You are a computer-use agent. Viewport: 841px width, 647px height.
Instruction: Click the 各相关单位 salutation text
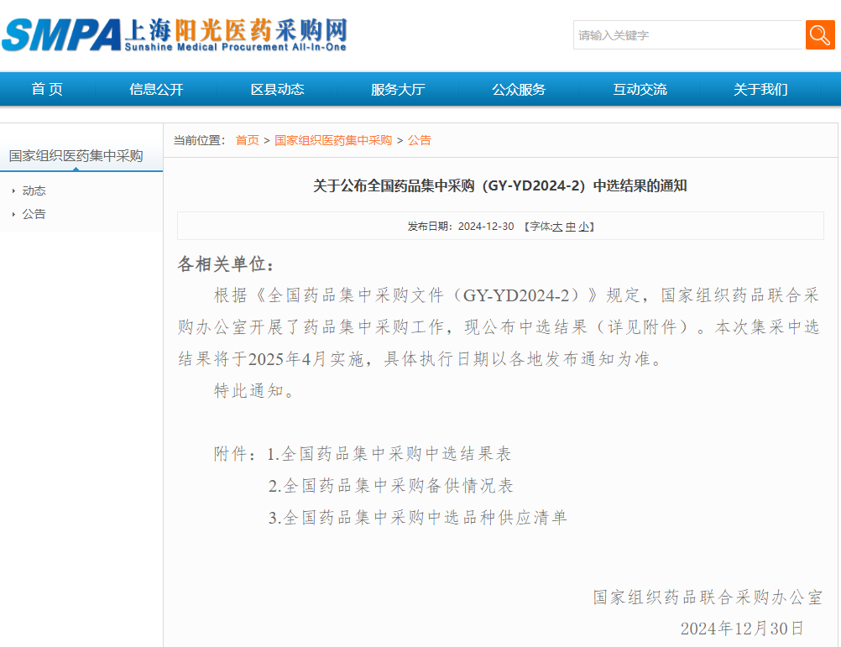226,264
